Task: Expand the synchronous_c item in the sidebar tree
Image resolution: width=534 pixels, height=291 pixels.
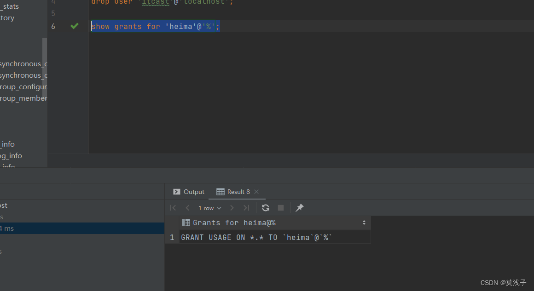Action: pyautogui.click(x=23, y=63)
